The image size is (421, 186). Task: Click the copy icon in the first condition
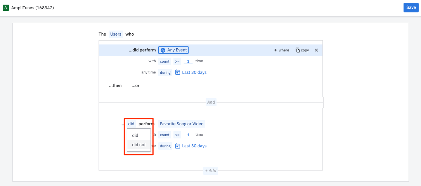click(298, 50)
